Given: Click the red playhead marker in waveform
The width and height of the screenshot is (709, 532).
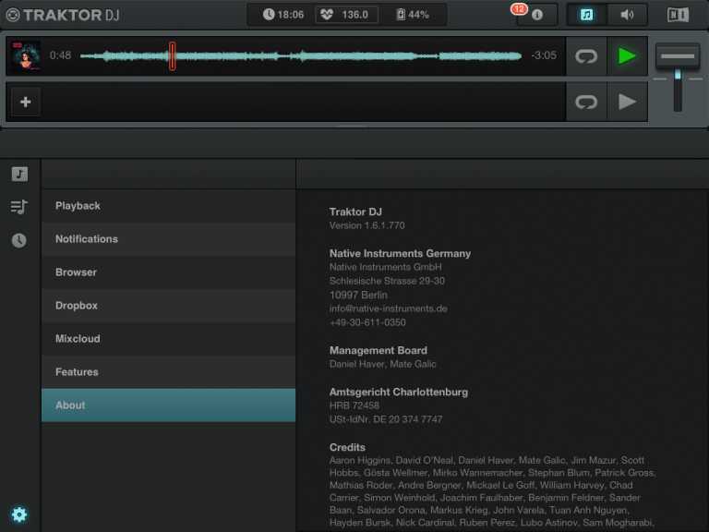Looking at the screenshot, I should (x=173, y=56).
